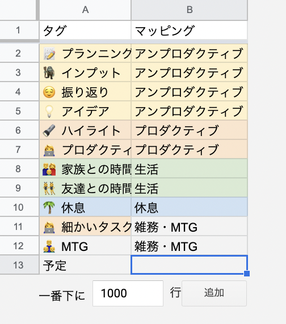Click the family emoji beside 家族との時間
The image size is (286, 324).
click(49, 169)
